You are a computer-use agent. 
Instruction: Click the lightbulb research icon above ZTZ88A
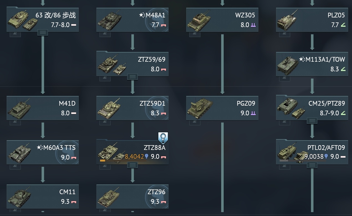163,137
